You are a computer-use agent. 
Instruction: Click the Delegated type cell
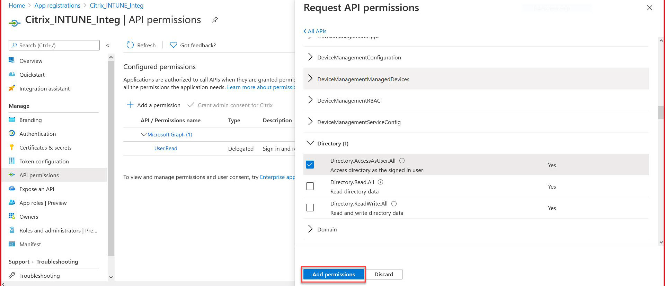click(241, 149)
